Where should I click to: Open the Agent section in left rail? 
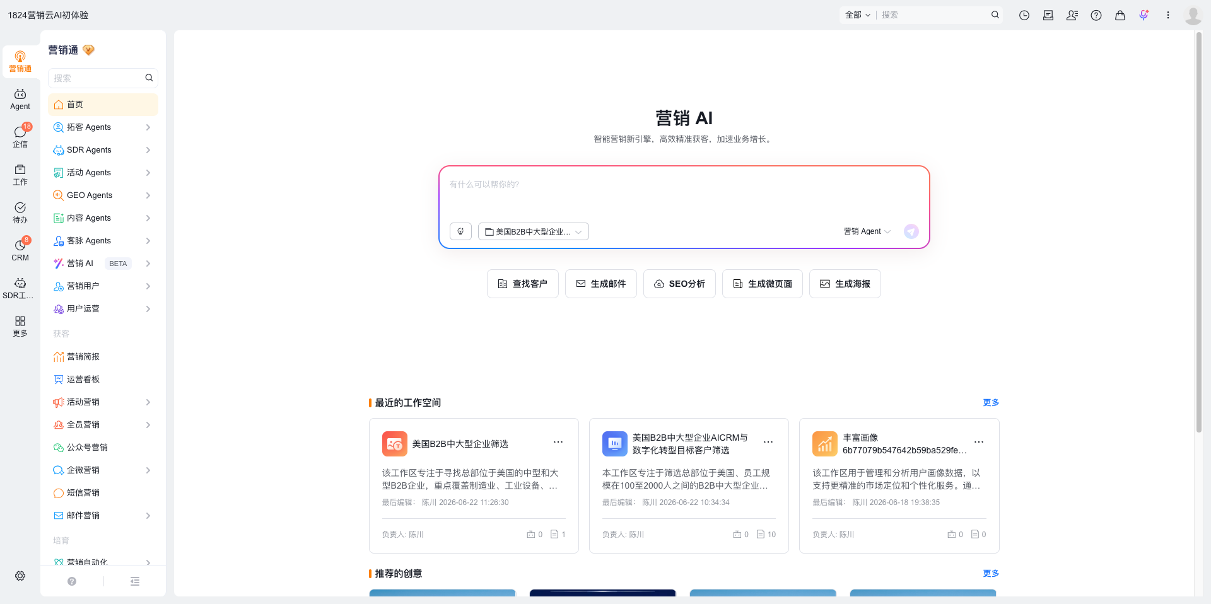pos(20,100)
